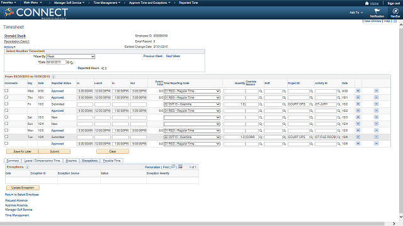Open comments bubble for Wed 9/30 row
This screenshot has height=226, width=403.
click(x=6, y=90)
